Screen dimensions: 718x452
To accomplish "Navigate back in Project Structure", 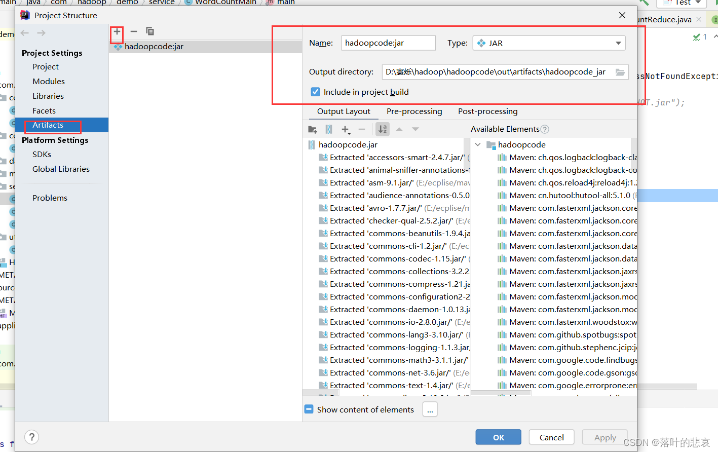I will [x=25, y=33].
